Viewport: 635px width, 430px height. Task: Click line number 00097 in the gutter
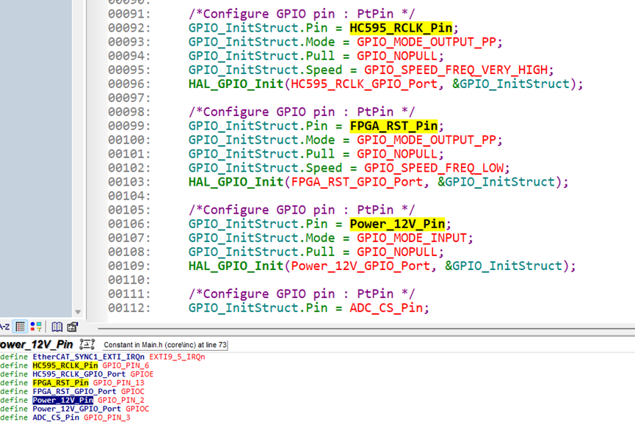click(129, 98)
